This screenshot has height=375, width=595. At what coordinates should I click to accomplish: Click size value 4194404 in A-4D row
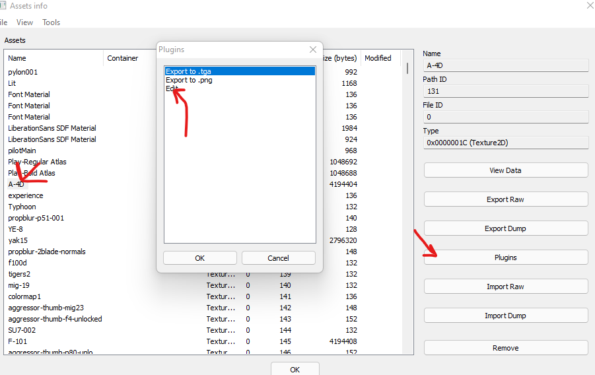click(343, 184)
